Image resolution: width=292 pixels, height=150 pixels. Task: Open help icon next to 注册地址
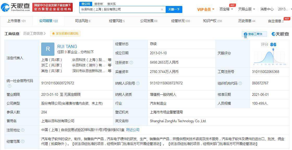[23, 130]
